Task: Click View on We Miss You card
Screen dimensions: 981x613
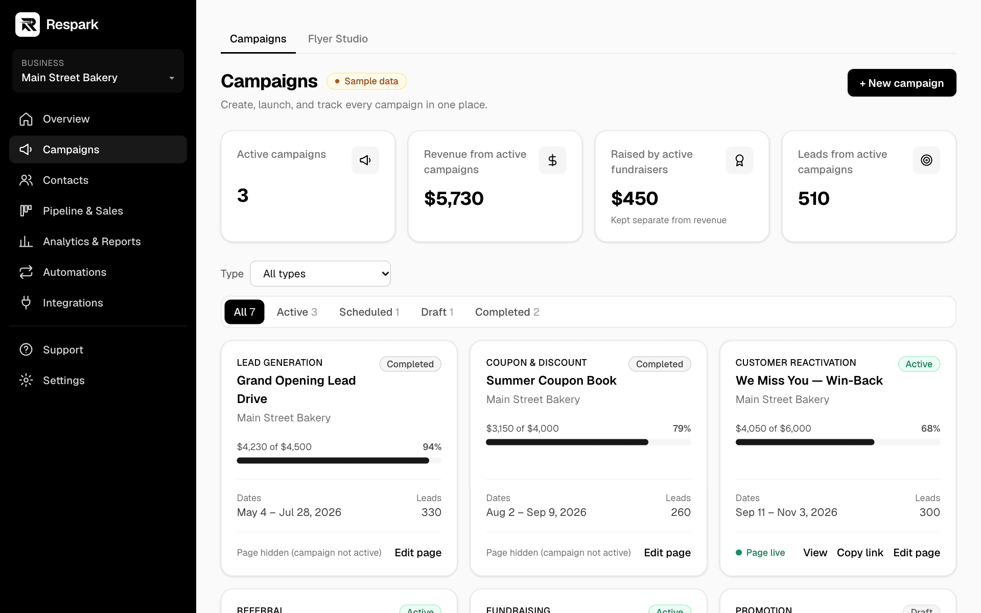Action: (x=815, y=553)
